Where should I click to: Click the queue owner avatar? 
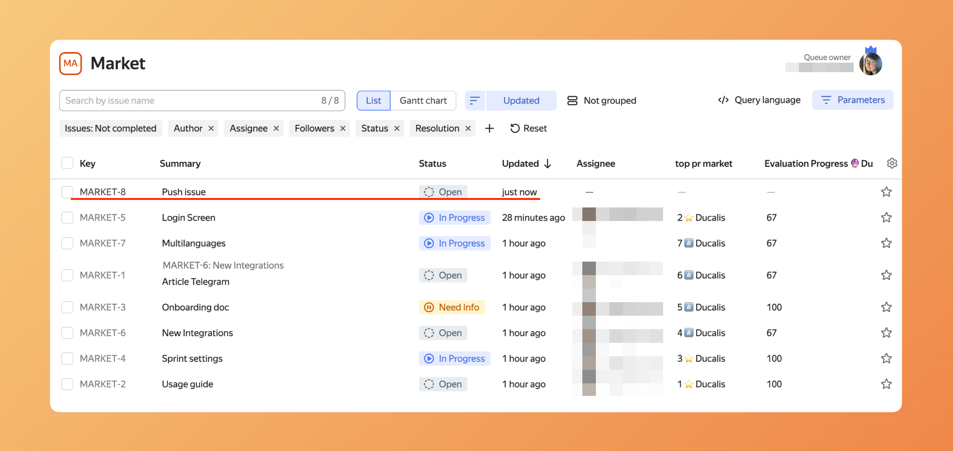click(x=871, y=63)
